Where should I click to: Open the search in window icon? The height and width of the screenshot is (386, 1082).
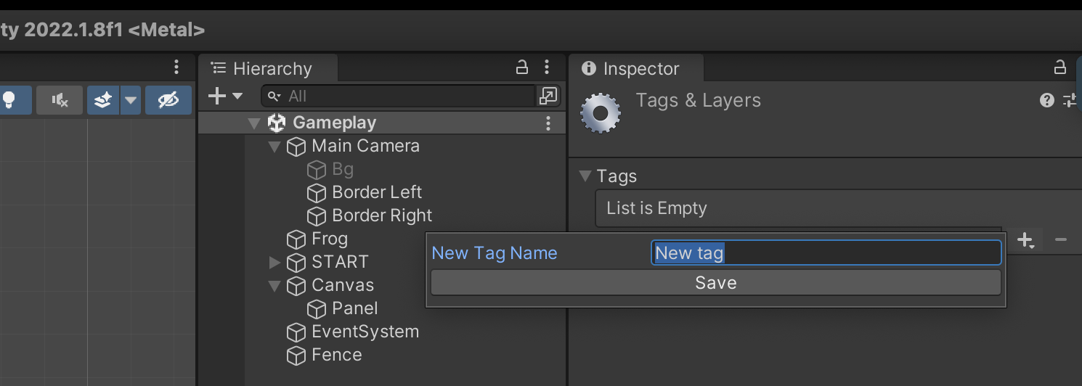pyautogui.click(x=548, y=96)
